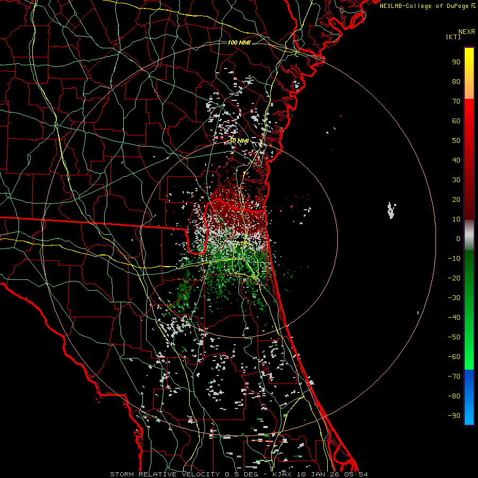The width and height of the screenshot is (478, 478).
Task: Click the 10 value on velocity scale
Action: 456,219
